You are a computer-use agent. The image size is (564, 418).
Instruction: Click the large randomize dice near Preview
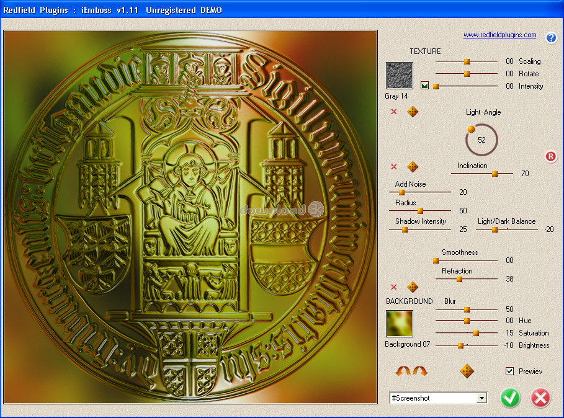[467, 371]
